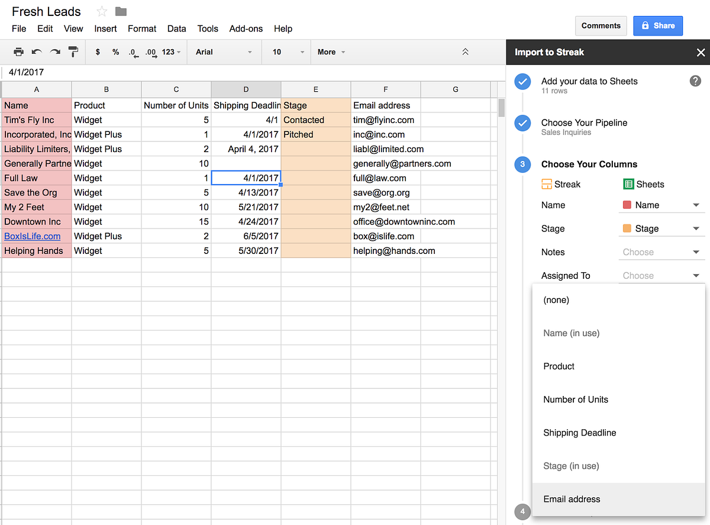Increase decimal places

151,53
